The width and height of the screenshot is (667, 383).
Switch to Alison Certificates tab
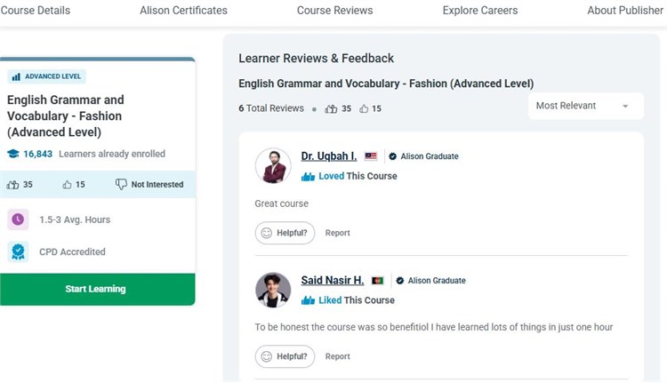(183, 10)
